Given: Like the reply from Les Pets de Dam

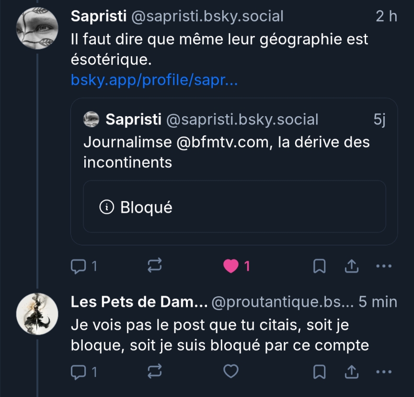Looking at the screenshot, I should (231, 371).
